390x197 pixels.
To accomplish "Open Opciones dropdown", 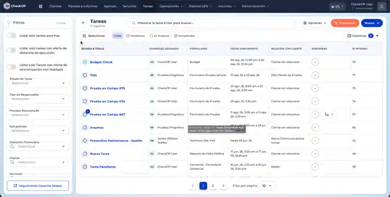I will tap(315, 23).
